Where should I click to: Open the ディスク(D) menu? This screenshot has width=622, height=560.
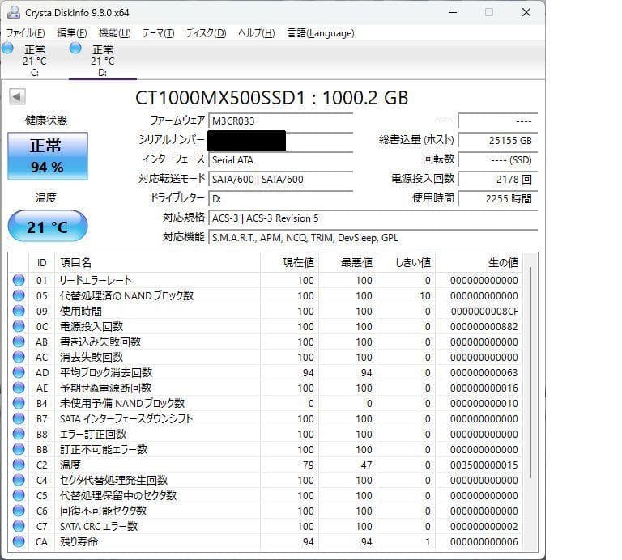(206, 33)
